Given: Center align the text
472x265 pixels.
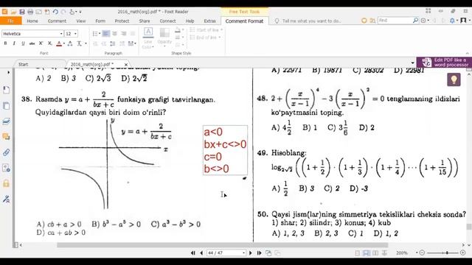Looking at the screenshot, I should tap(114, 34).
